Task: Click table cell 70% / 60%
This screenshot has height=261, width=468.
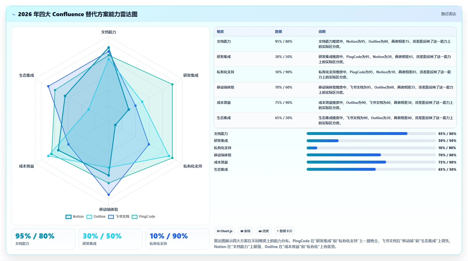Action: click(x=284, y=87)
